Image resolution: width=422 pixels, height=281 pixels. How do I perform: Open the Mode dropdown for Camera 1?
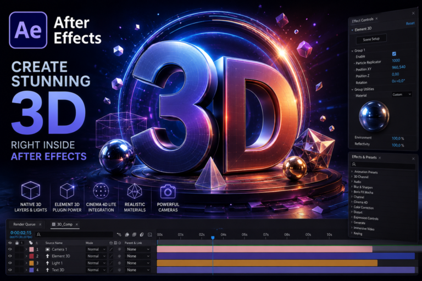coord(96,249)
